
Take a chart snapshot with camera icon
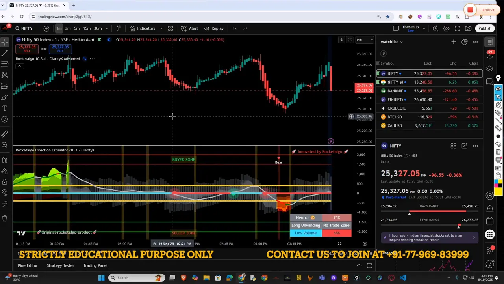click(468, 28)
